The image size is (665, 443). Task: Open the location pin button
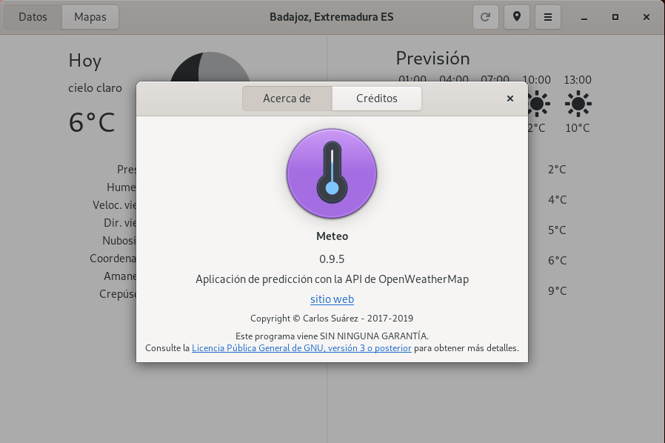(517, 17)
